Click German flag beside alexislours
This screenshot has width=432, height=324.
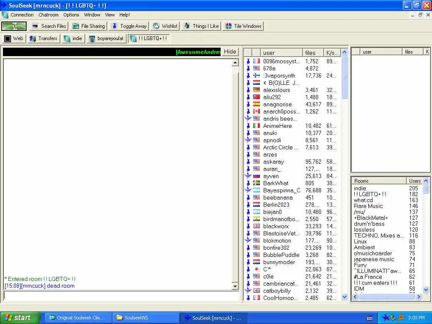pyautogui.click(x=256, y=90)
